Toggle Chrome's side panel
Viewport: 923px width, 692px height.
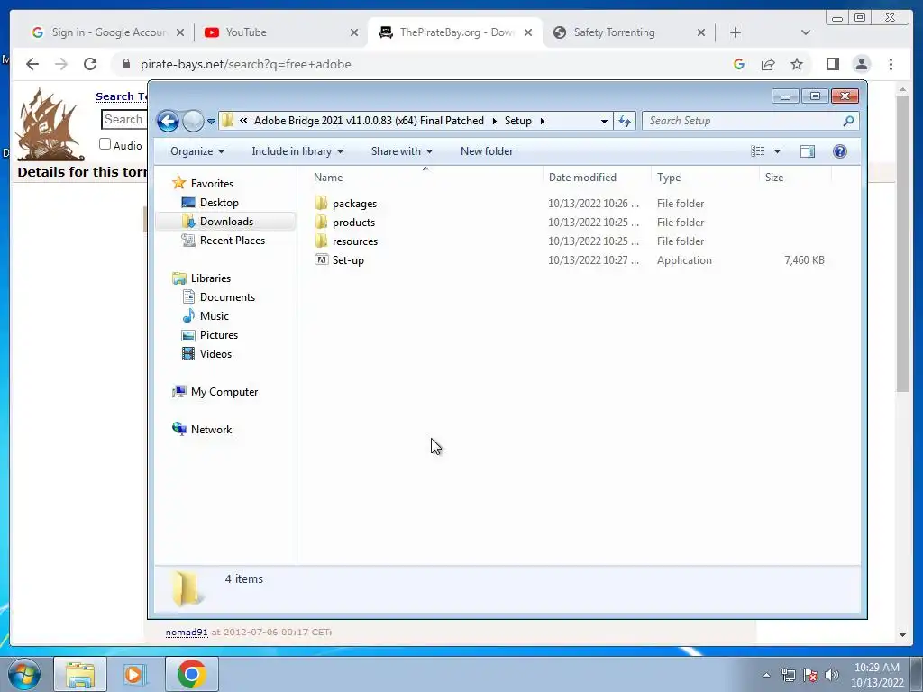tap(832, 64)
